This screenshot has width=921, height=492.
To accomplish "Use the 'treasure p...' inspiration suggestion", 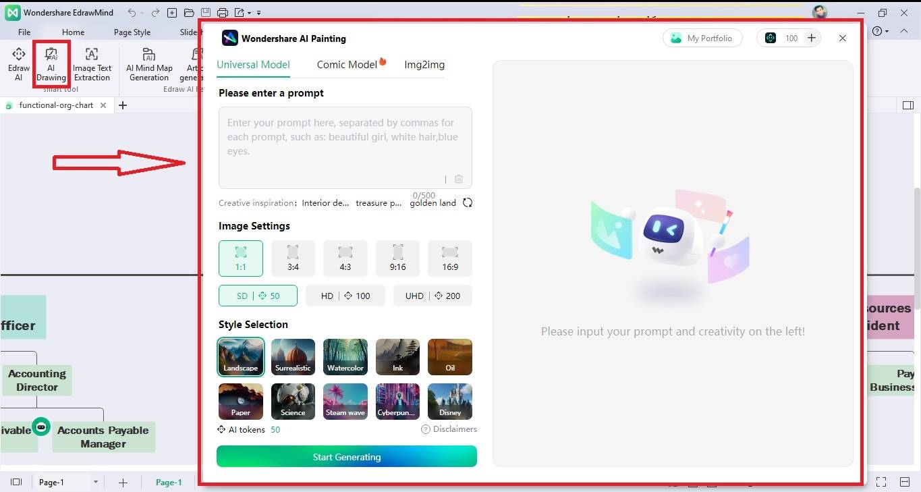I will (379, 203).
